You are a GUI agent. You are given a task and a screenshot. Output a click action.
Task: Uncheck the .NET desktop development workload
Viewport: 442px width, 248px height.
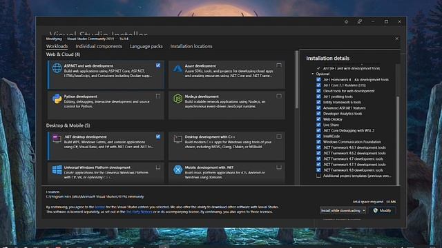click(x=158, y=136)
